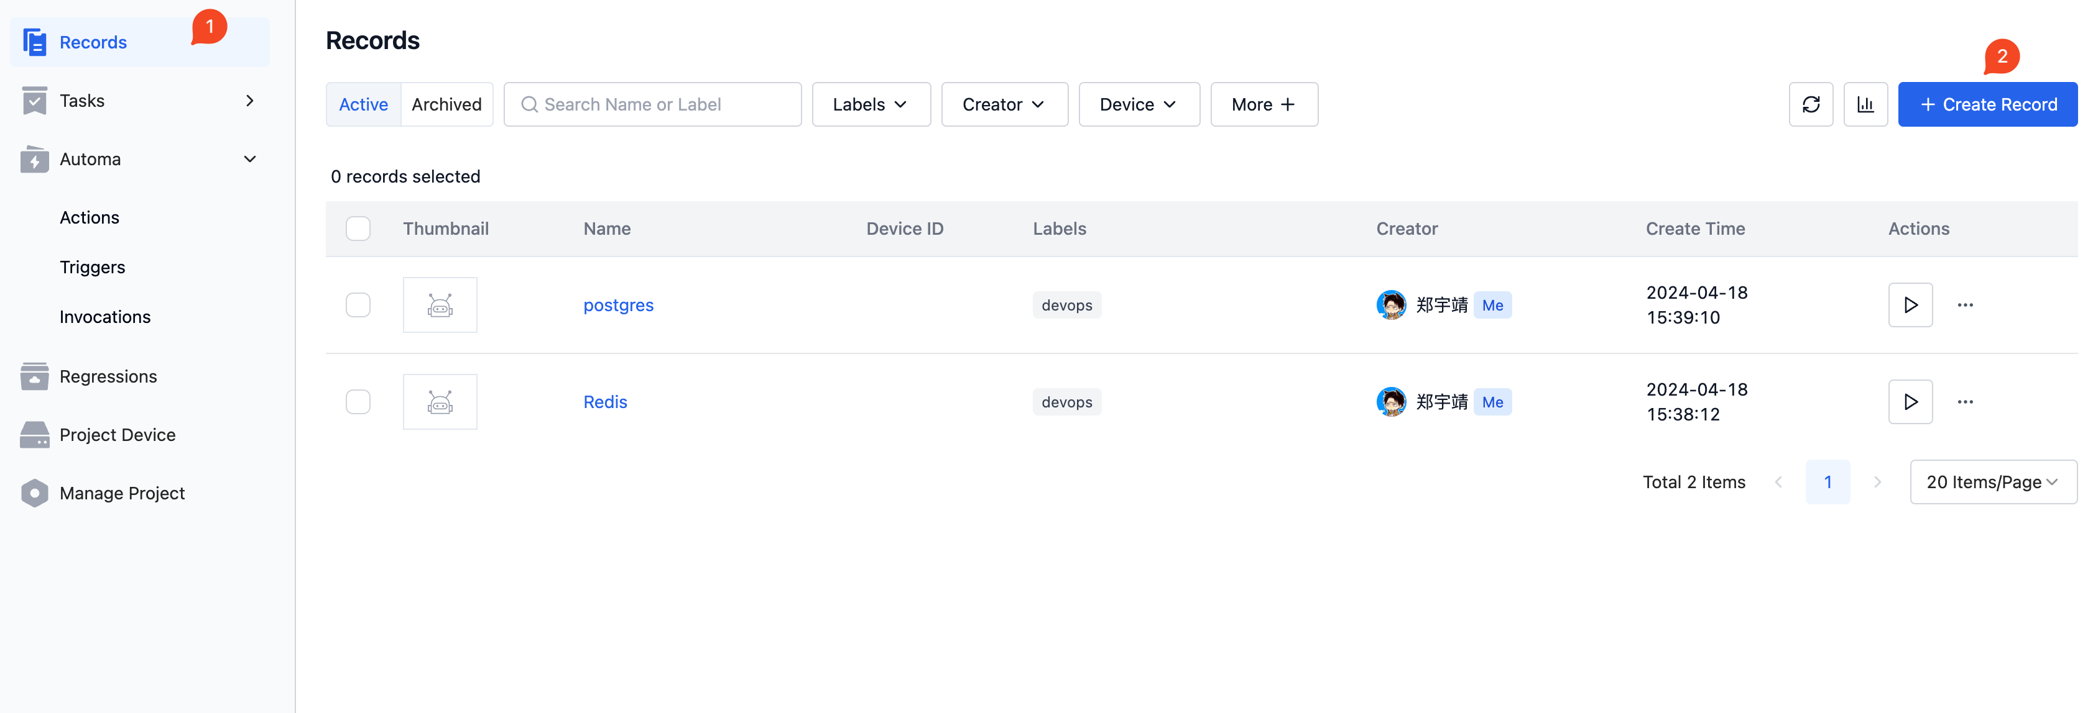Click the play button for Redis record

[x=1911, y=400]
